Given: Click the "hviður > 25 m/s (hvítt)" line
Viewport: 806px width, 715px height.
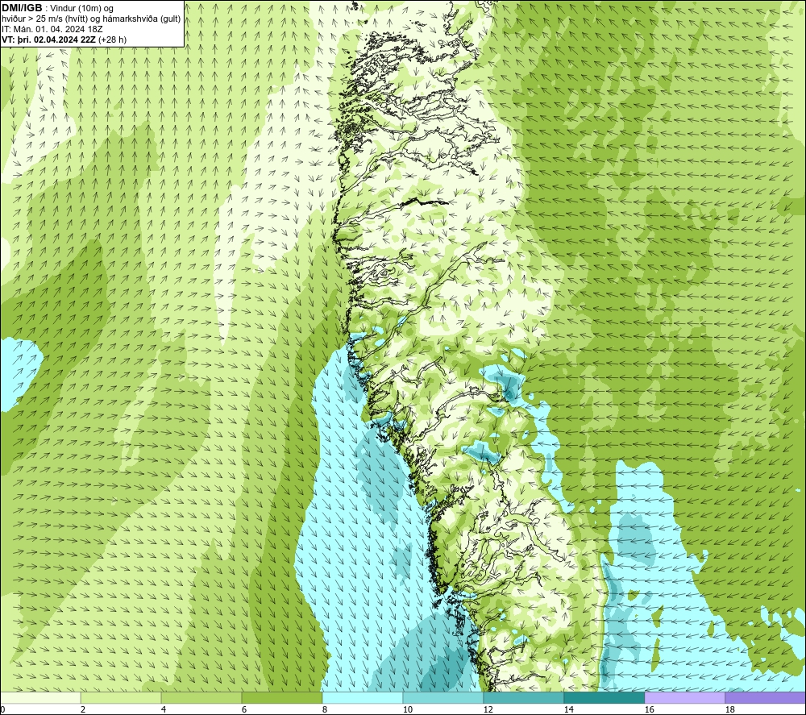Looking at the screenshot, I should [91, 19].
